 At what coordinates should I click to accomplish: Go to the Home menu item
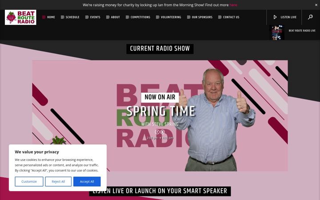click(x=51, y=17)
